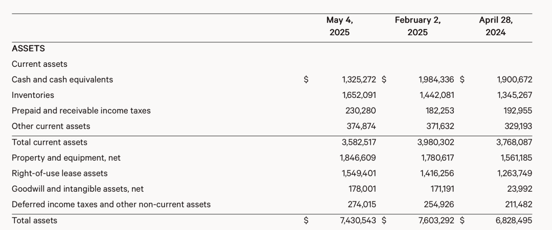The height and width of the screenshot is (230, 552).
Task: Click the ASSETS section heading
Action: (28, 48)
